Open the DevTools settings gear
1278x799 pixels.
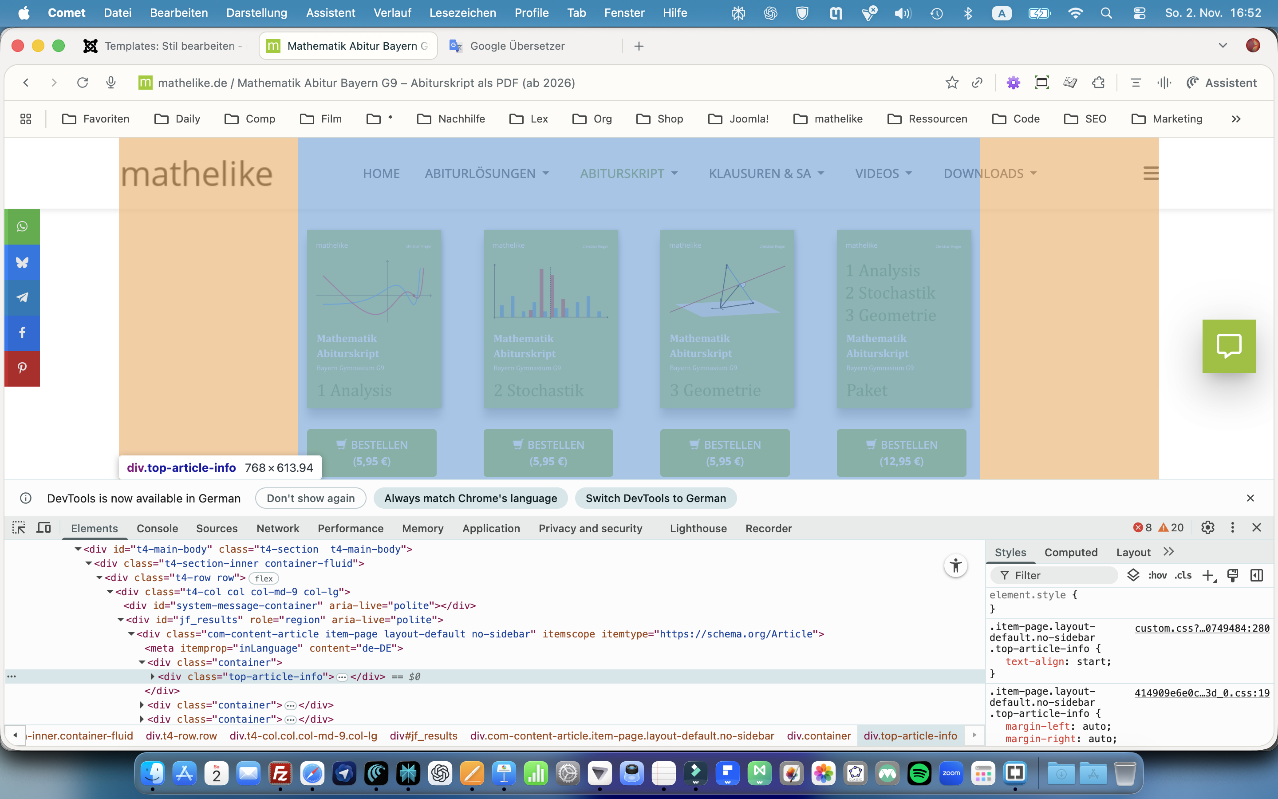[1208, 527]
